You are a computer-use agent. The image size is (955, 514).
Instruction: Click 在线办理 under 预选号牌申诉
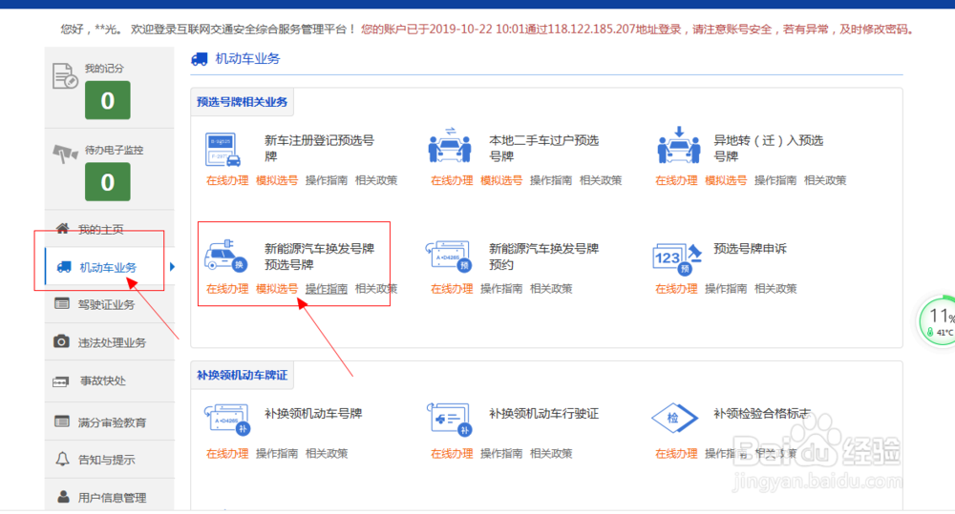pos(676,289)
